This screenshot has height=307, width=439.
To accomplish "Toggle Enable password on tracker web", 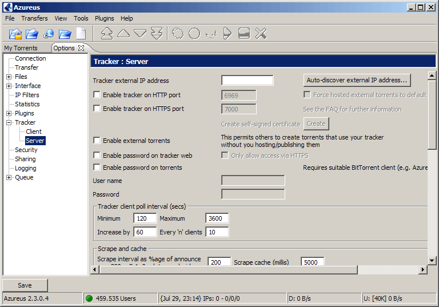I will [x=97, y=155].
